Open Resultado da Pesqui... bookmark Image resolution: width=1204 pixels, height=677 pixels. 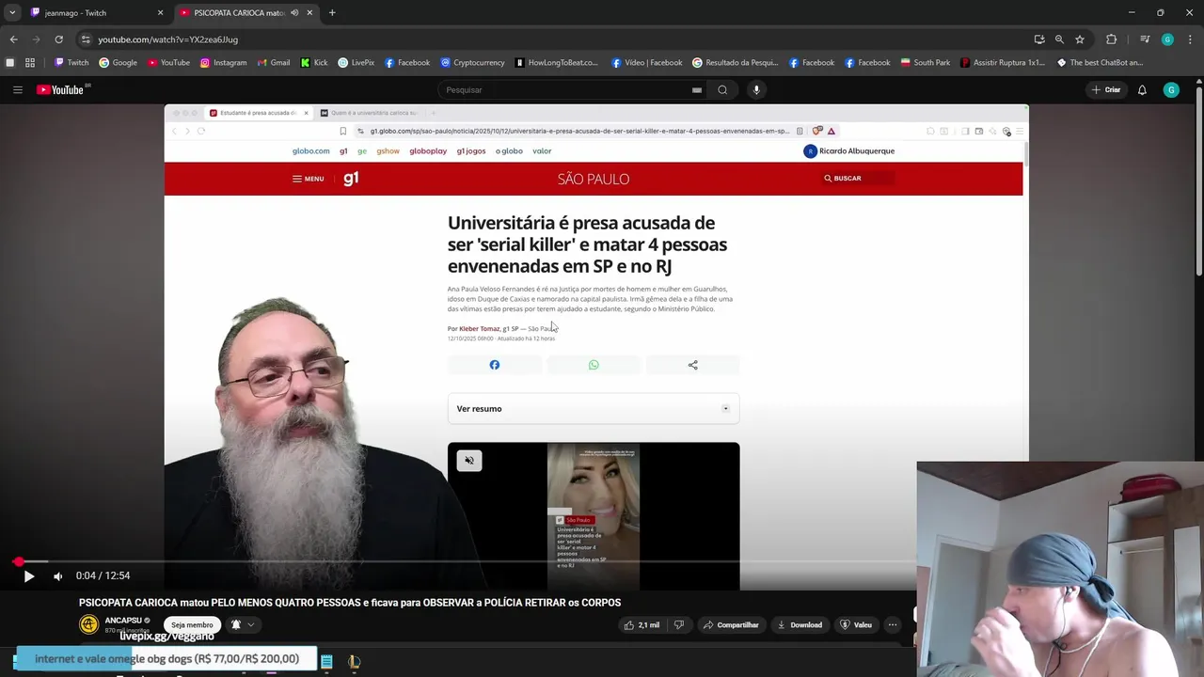[735, 63]
